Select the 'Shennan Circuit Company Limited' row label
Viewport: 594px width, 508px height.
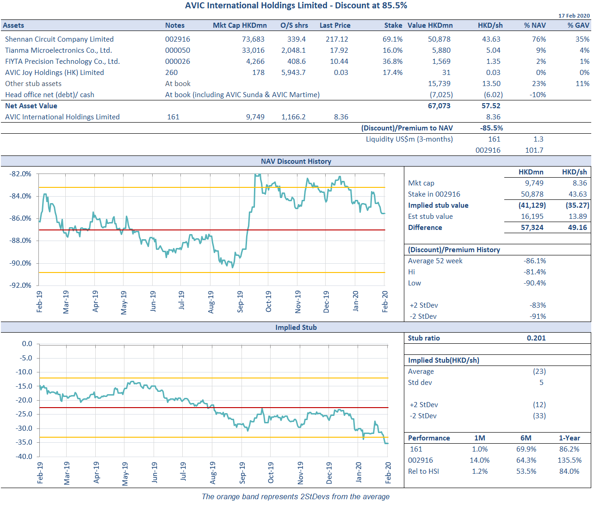59,39
